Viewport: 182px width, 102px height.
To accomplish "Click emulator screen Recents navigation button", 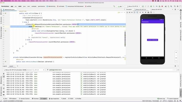I will coord(159,58).
